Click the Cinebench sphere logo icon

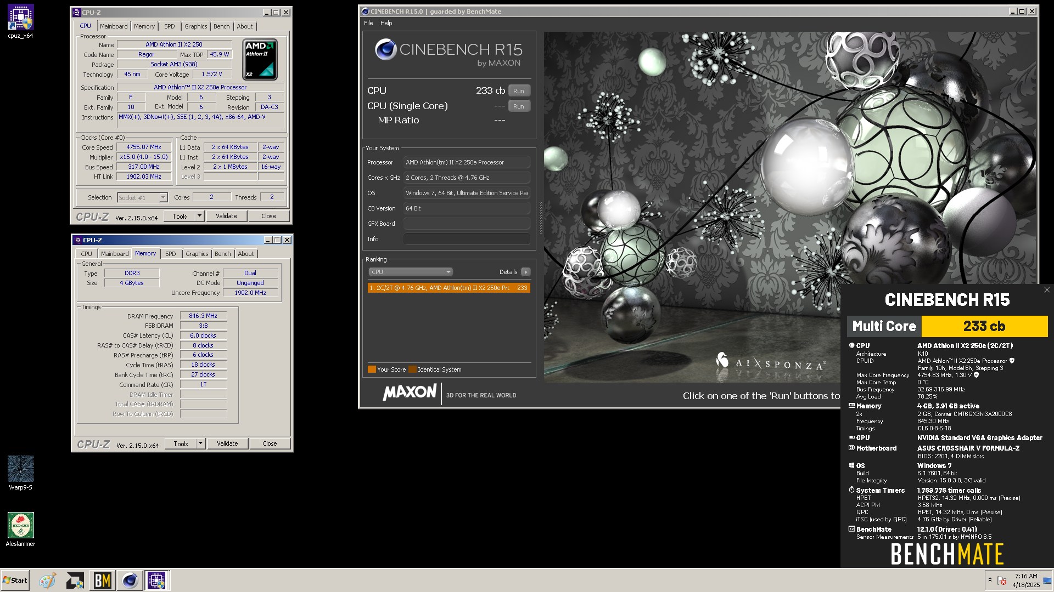click(x=386, y=49)
